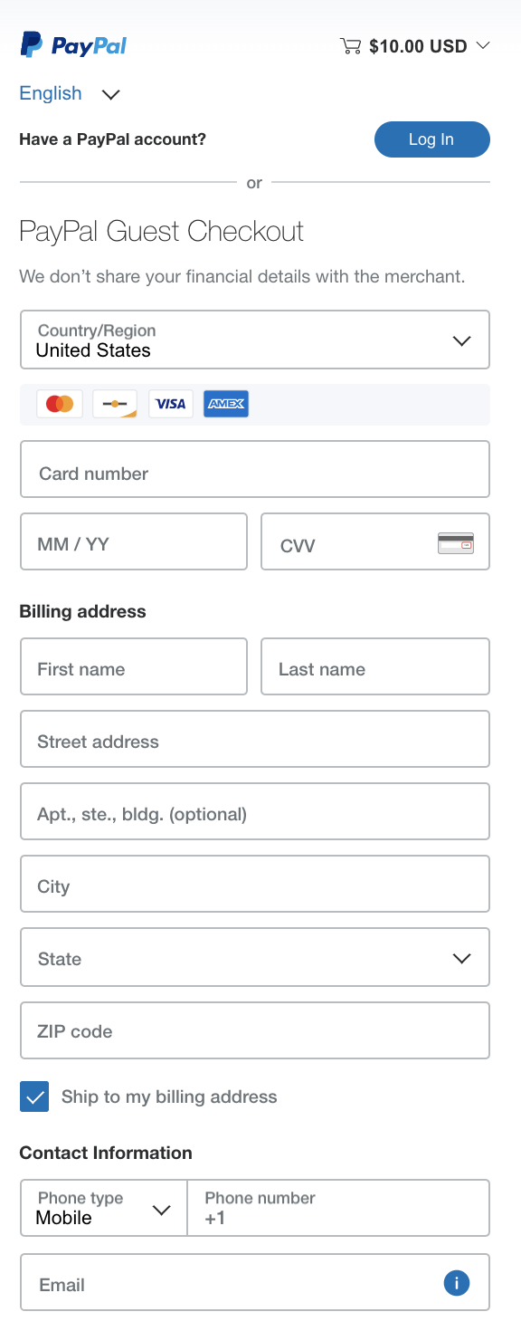Click the Mastercard card icon
Viewport: 521px width, 1331px height.
(x=60, y=404)
